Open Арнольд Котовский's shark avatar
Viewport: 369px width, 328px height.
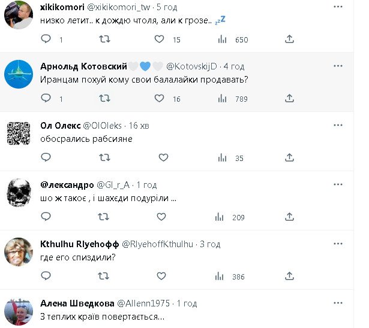tap(19, 74)
